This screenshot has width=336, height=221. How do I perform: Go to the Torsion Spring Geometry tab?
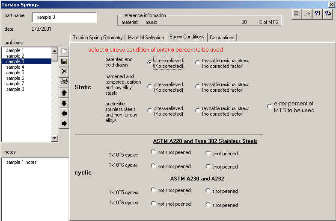pos(98,38)
